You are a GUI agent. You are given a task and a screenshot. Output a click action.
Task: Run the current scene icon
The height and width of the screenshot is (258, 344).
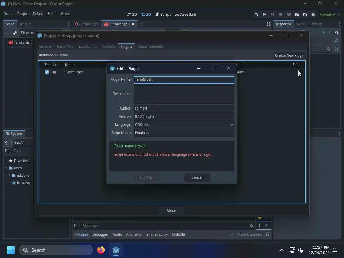click(297, 14)
